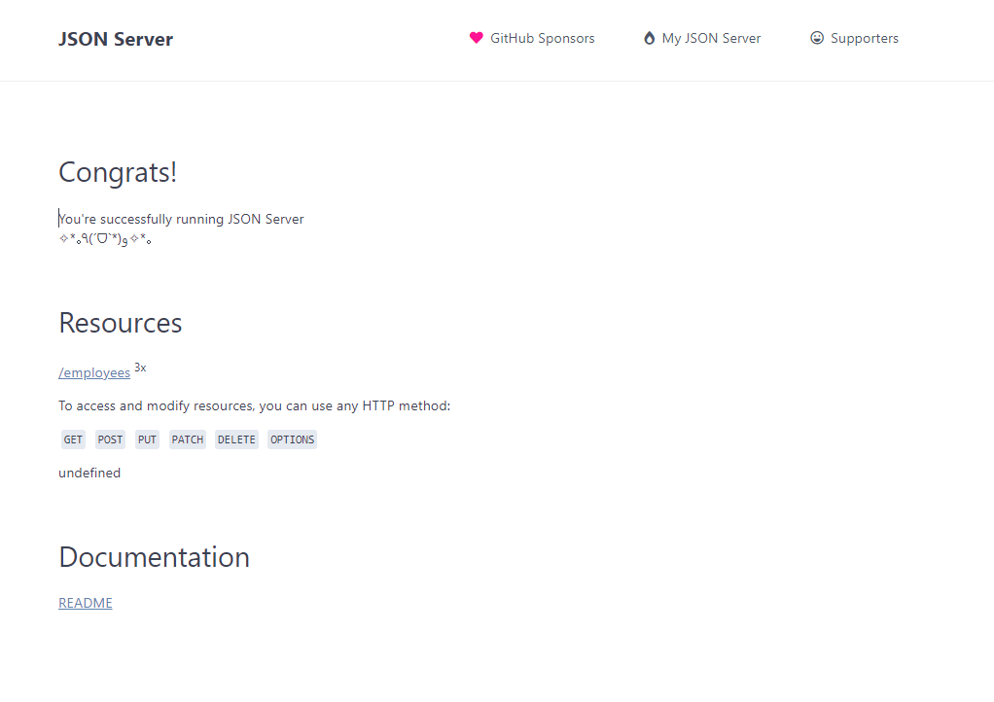Click the OPTIONS method tag
Screen dimensions: 994x702
click(292, 439)
